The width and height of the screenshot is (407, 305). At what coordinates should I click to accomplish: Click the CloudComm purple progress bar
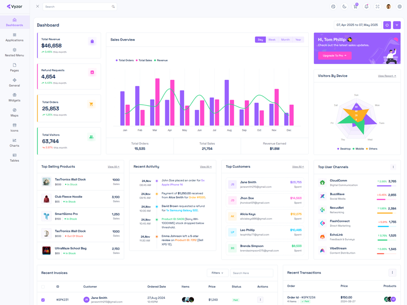(384, 186)
